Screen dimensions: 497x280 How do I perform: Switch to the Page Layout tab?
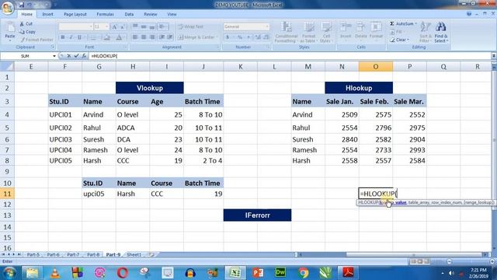[75, 14]
